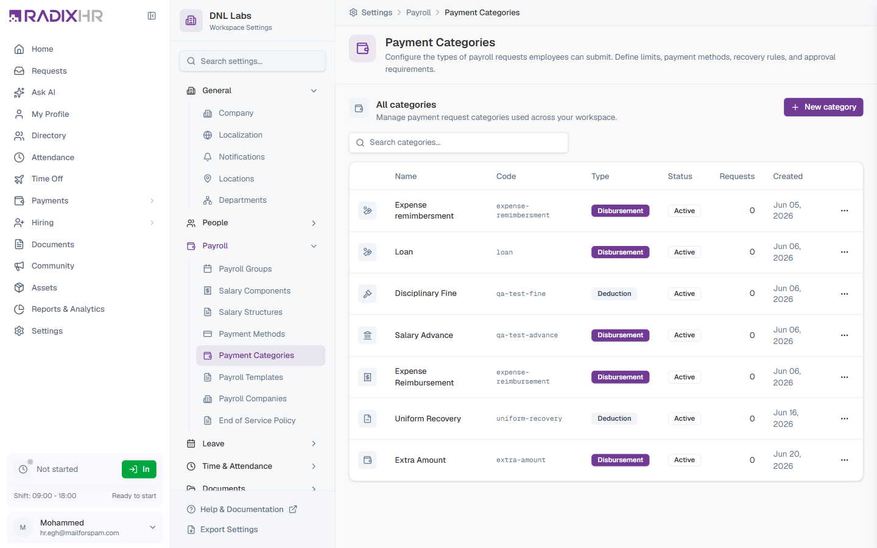Screen dimensions: 877x548
Task: Click the Departments hierarchy icon
Action: point(208,200)
